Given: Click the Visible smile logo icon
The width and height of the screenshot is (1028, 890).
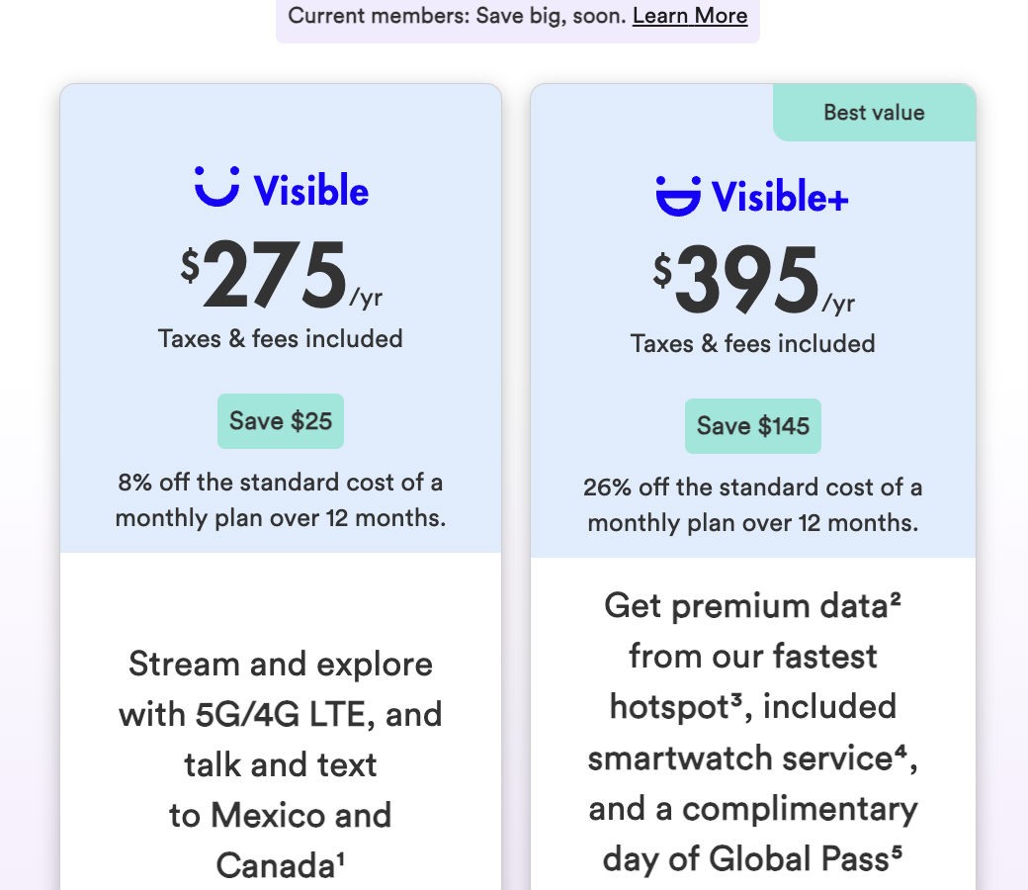Looking at the screenshot, I should pyautogui.click(x=216, y=187).
